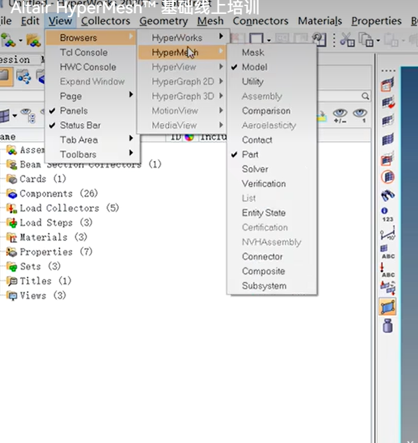418x443 pixels.
Task: Open the Materials menu
Action: coord(319,21)
